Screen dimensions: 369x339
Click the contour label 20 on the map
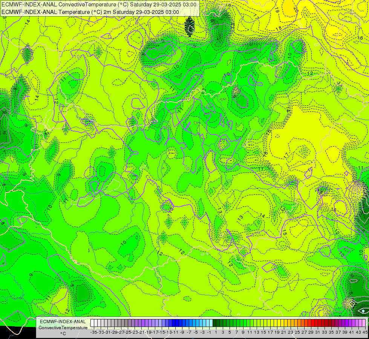[296, 10]
